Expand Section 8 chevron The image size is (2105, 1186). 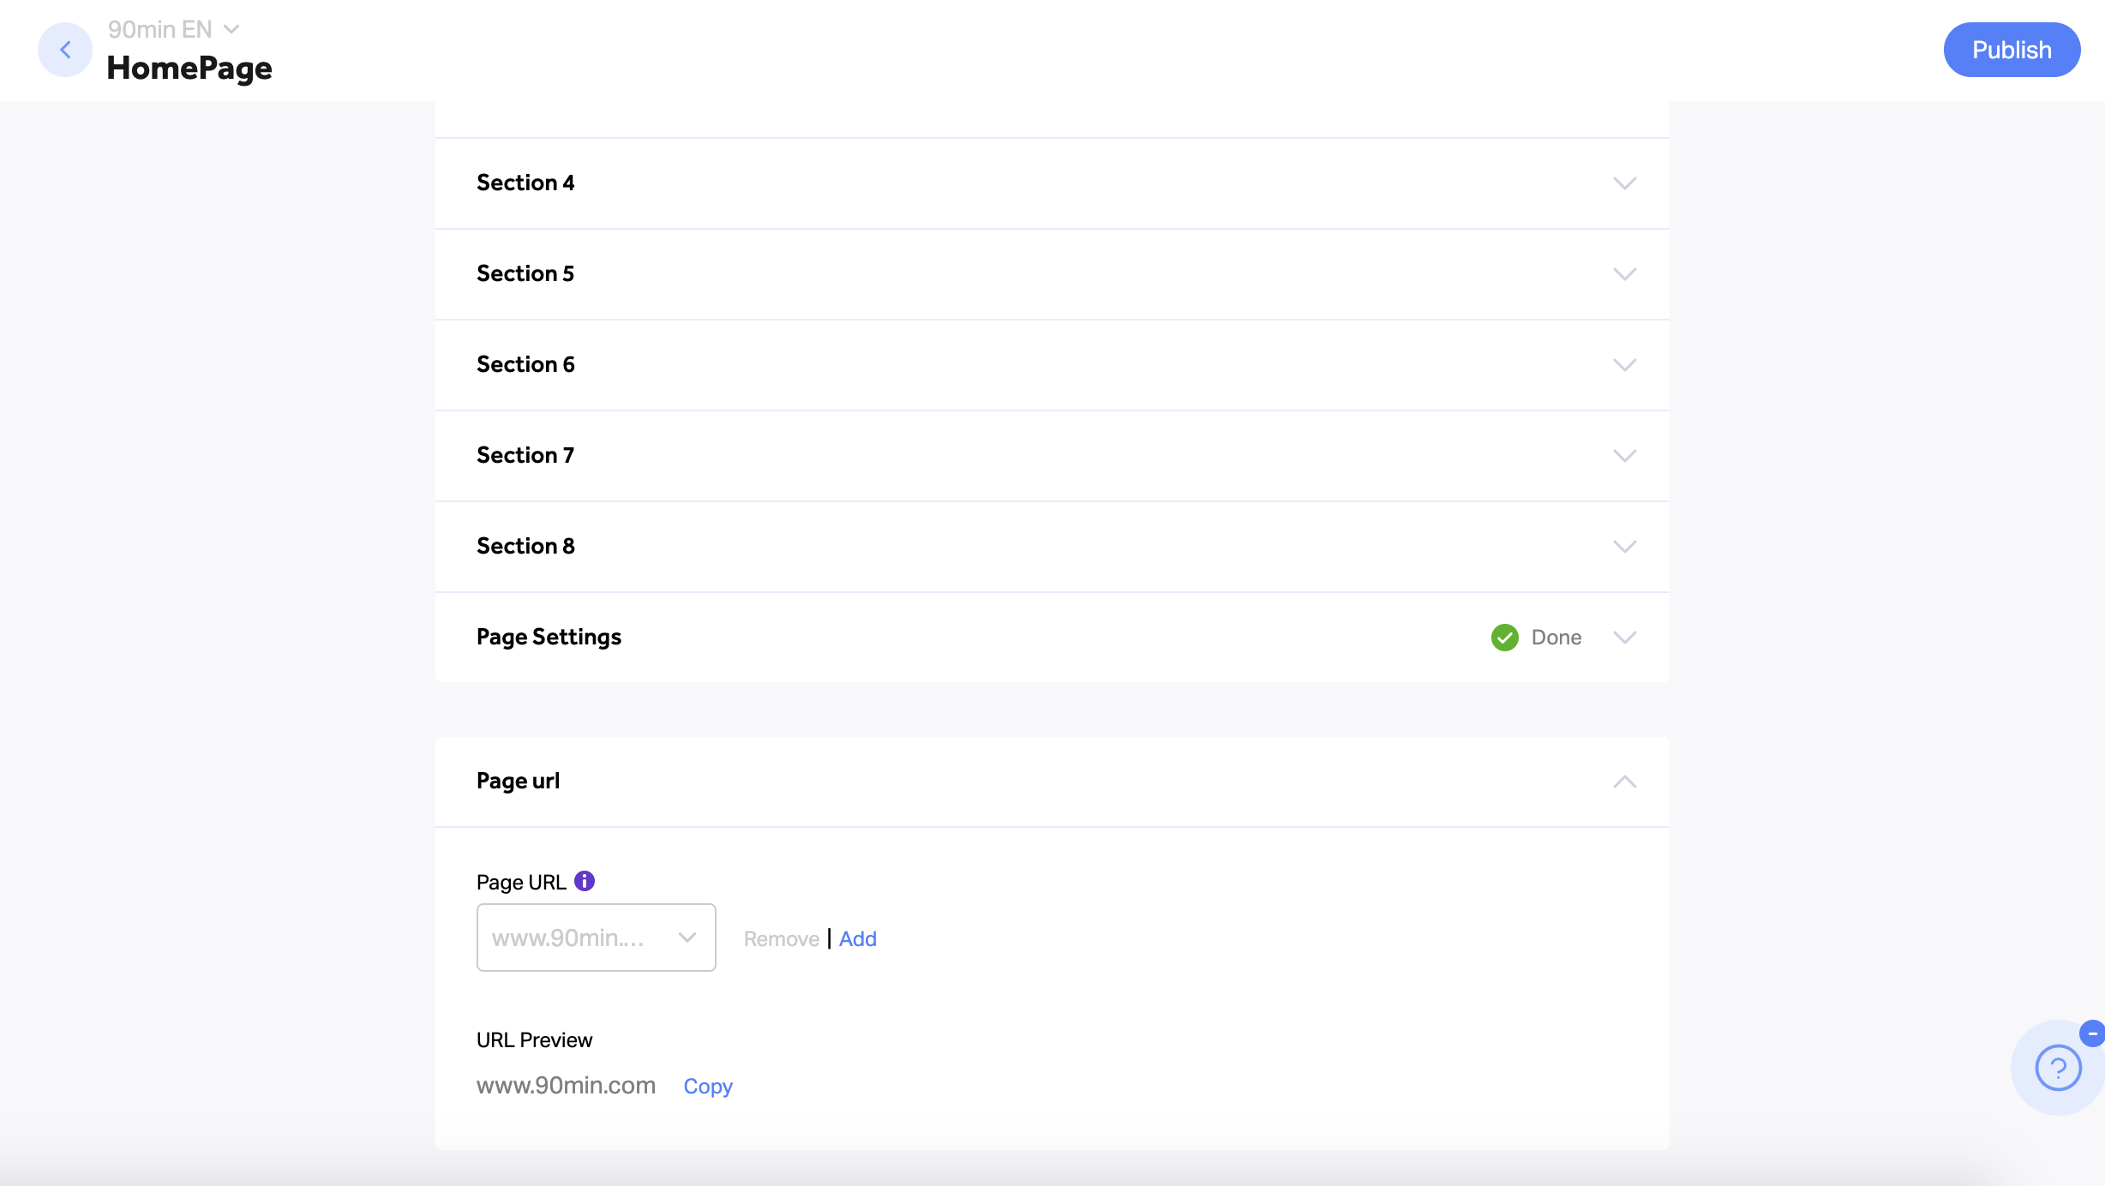[x=1625, y=547]
